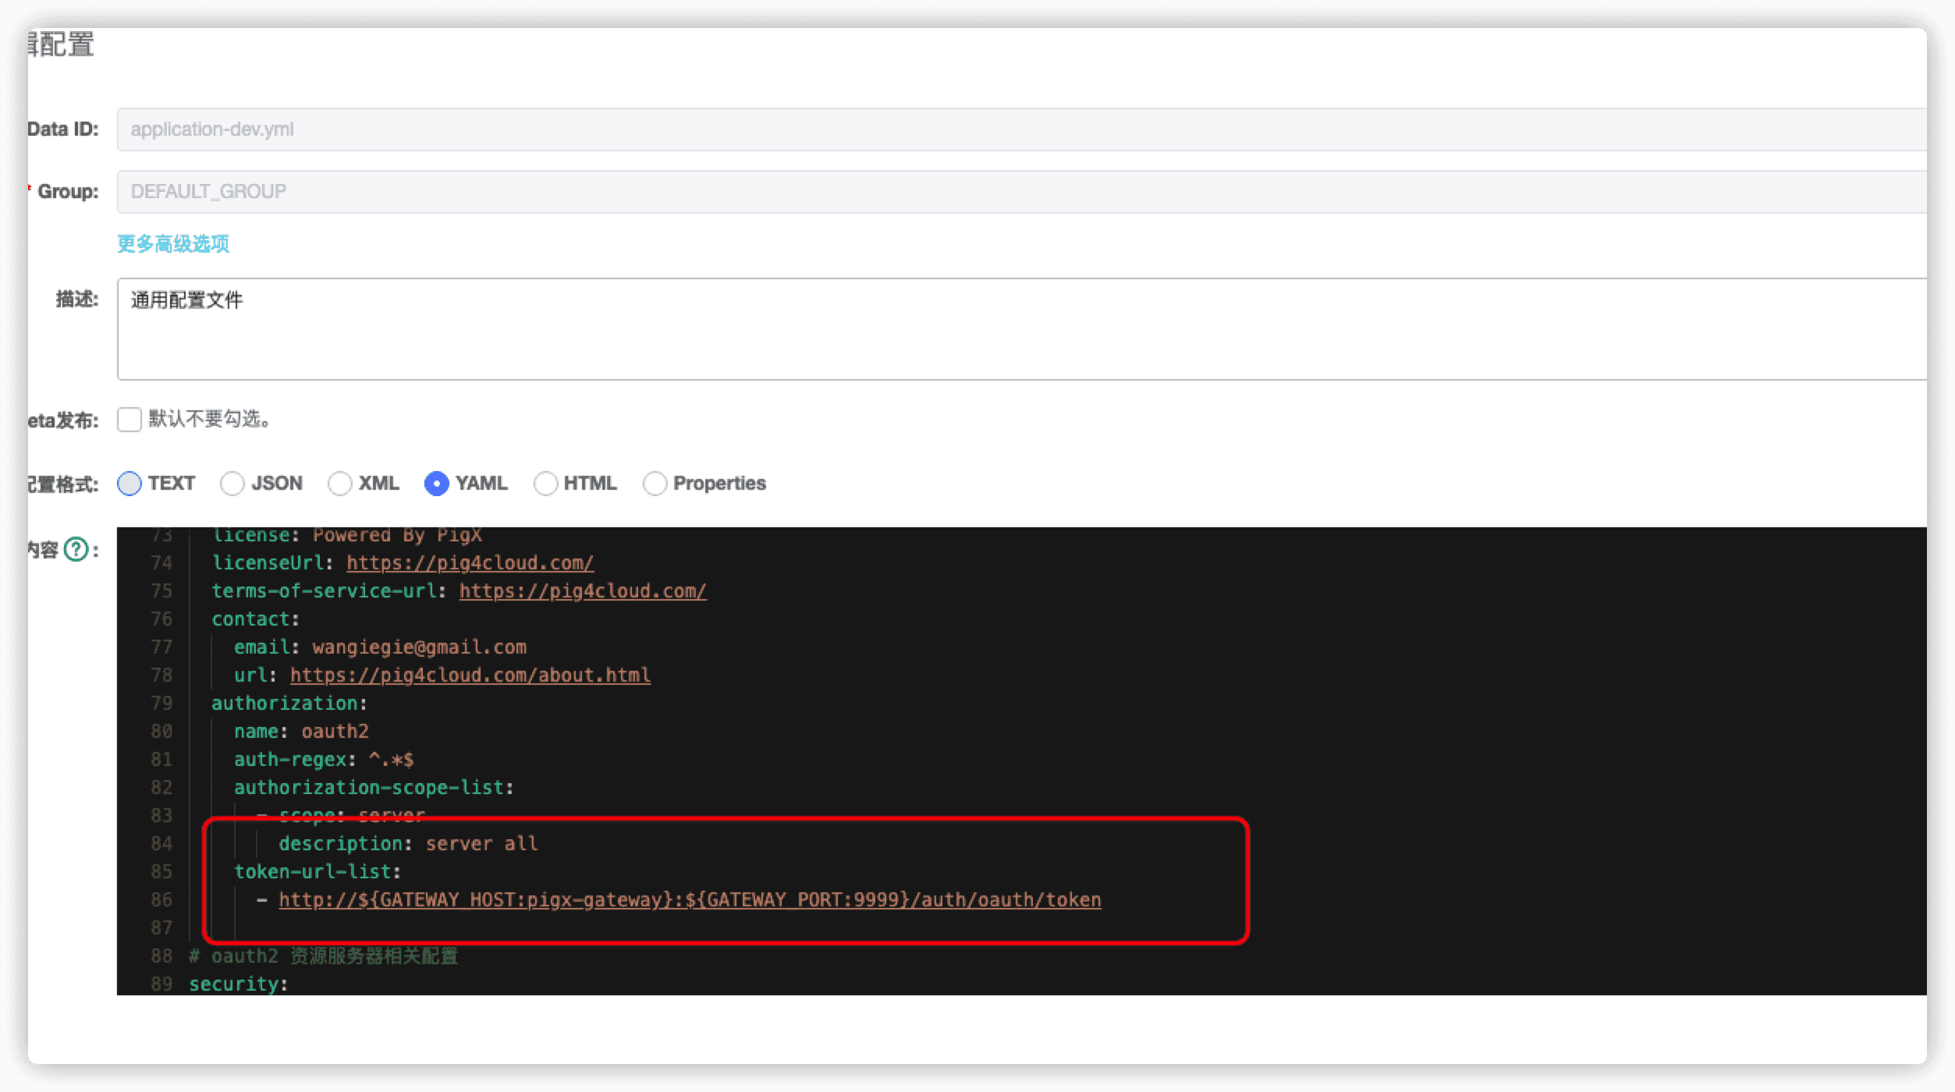Click editor line number 79
The width and height of the screenshot is (1955, 1092).
point(161,704)
